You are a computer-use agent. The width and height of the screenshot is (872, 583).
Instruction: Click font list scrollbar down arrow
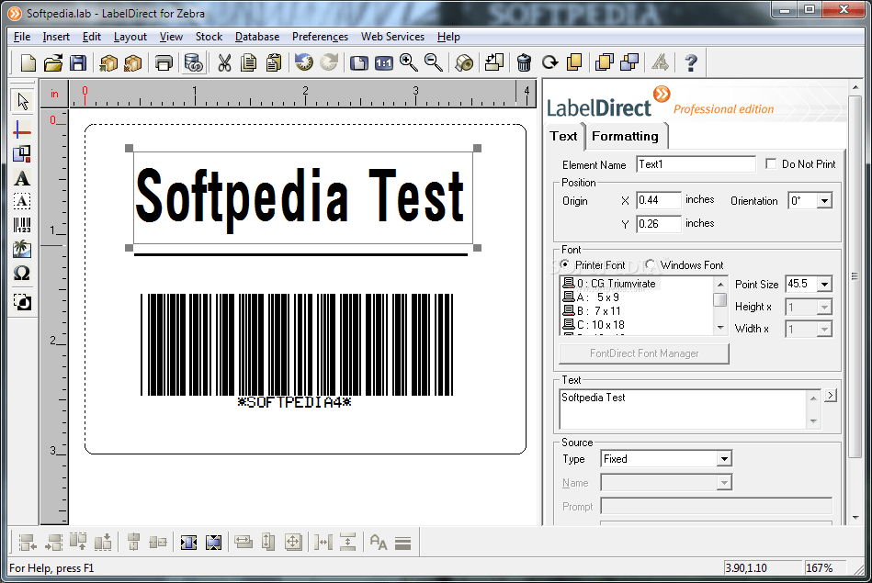coord(720,328)
